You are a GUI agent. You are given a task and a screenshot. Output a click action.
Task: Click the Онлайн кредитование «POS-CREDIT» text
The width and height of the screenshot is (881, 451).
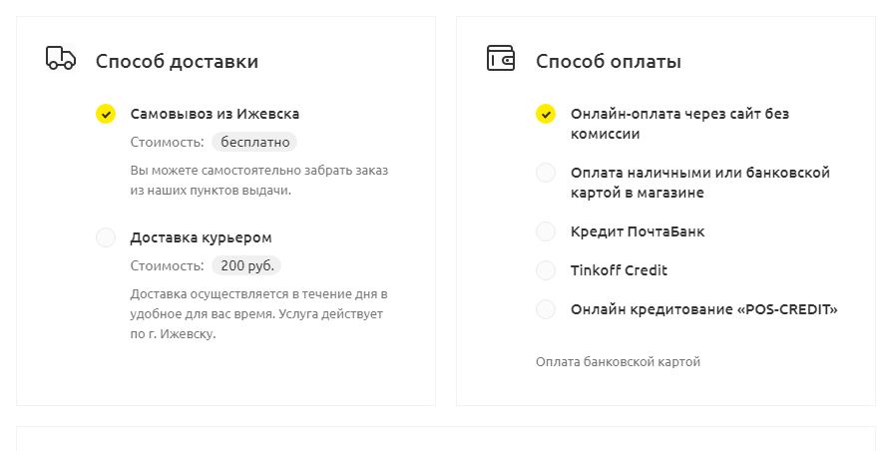(704, 309)
